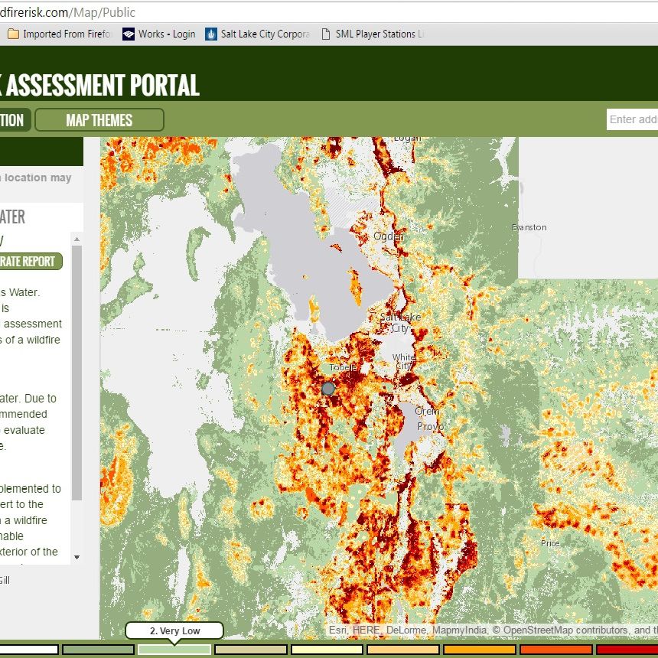Open the Imported From Firefox bookmark folder
The width and height of the screenshot is (658, 658).
tap(60, 34)
